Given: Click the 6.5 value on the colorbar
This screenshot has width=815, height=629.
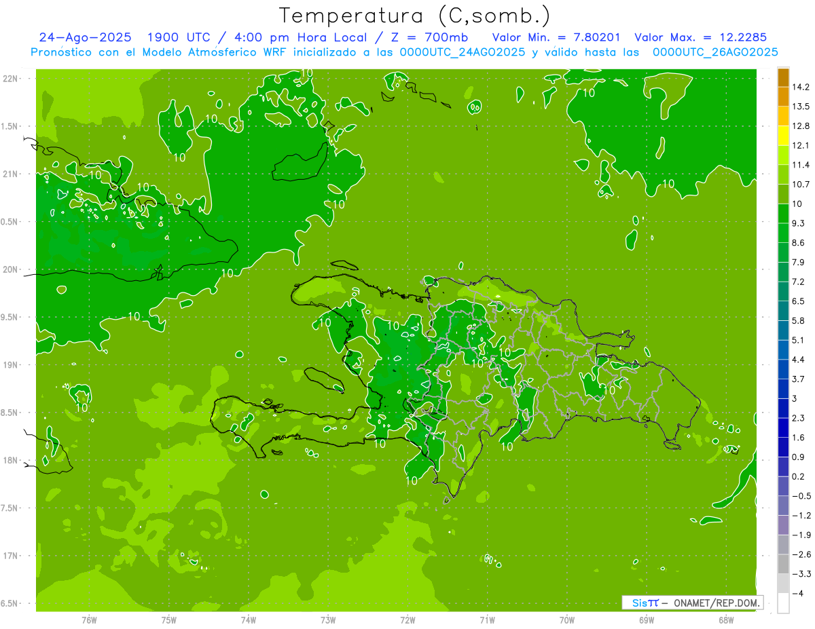Looking at the screenshot, I should point(799,301).
